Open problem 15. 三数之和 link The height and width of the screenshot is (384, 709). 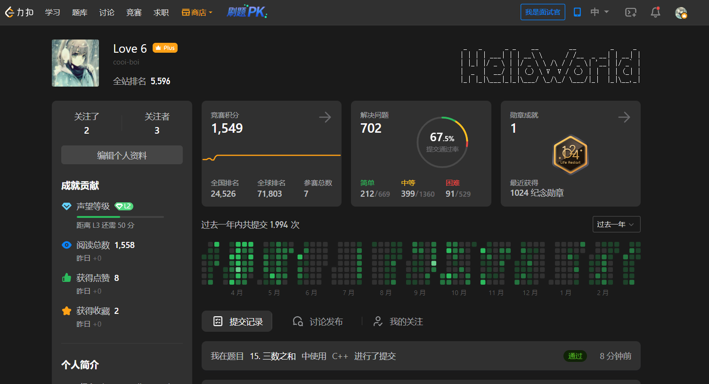(x=273, y=356)
